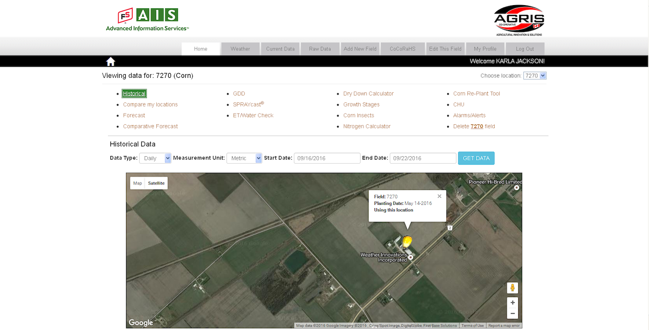Click the yellow field marker on map
Viewport: 649px width, 330px height.
point(407,241)
